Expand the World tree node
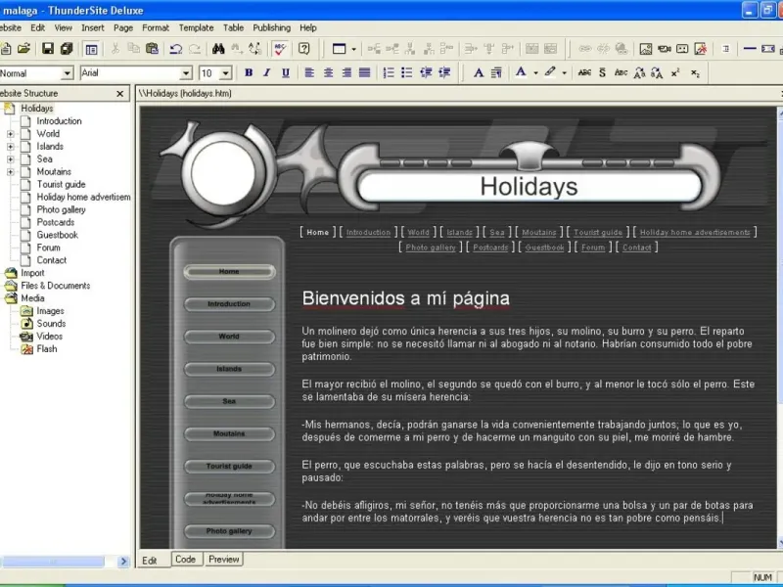 10,134
